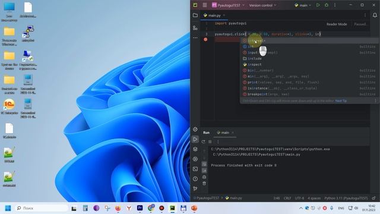
Task: Open CRLF line separator selector
Action: (287, 198)
